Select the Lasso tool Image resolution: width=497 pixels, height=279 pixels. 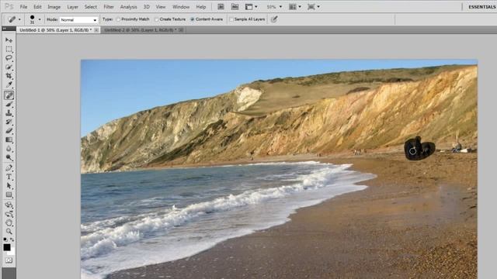pyautogui.click(x=9, y=58)
